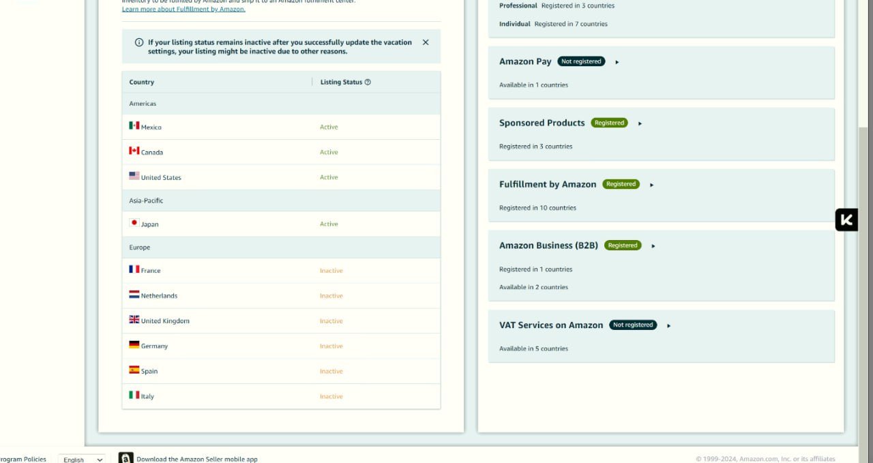Click Inactive status for France
The height and width of the screenshot is (463, 873).
pos(331,271)
